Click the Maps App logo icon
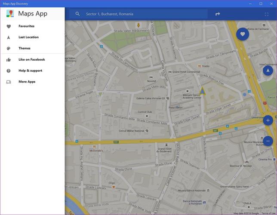Image resolution: width=277 pixels, height=215 pixels. [x=10, y=14]
